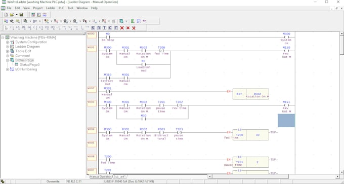Click the StatusPage0 item icon
Image resolution: width=344 pixels, height=184 pixels.
point(17,65)
